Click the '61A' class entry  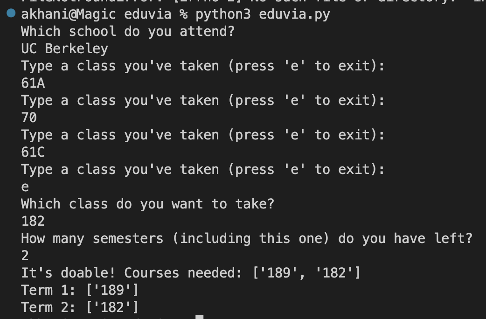33,83
